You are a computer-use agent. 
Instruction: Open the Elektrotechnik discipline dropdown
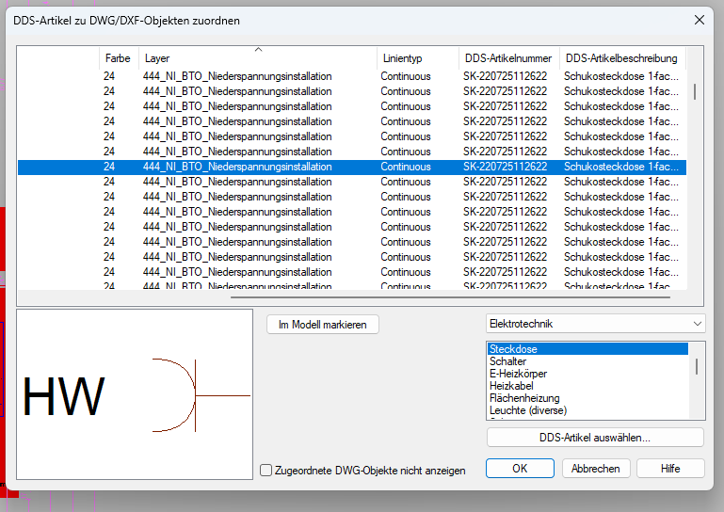[595, 324]
